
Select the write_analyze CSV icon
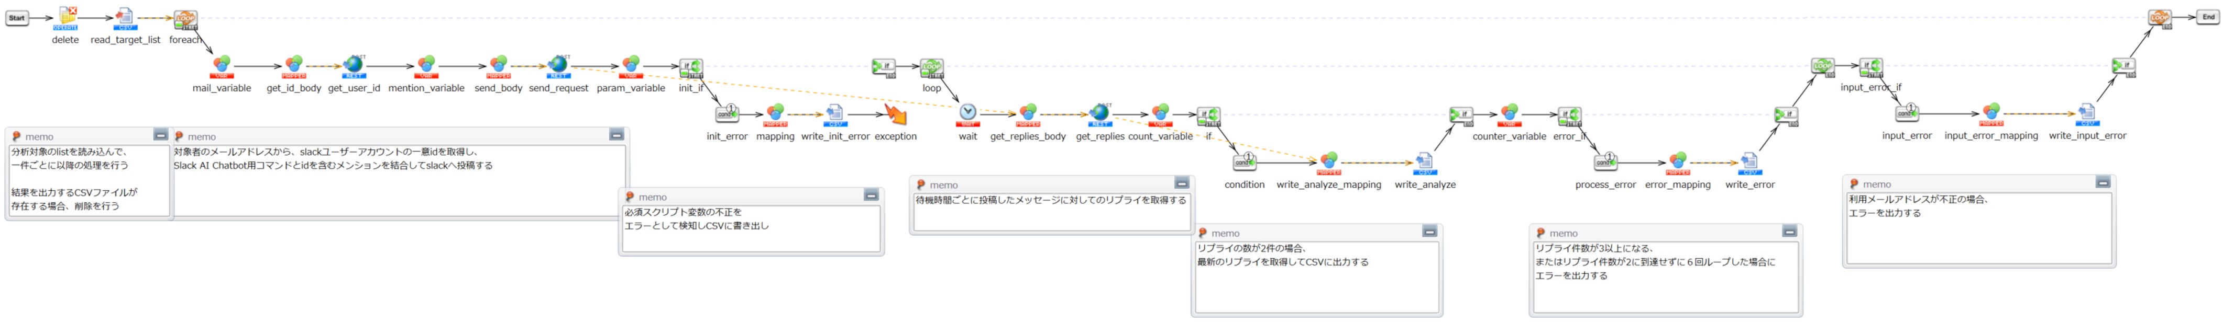point(1424,162)
